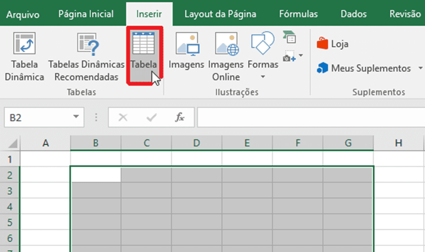
Task: Open the Loja add-in store
Action: pyautogui.click(x=333, y=44)
